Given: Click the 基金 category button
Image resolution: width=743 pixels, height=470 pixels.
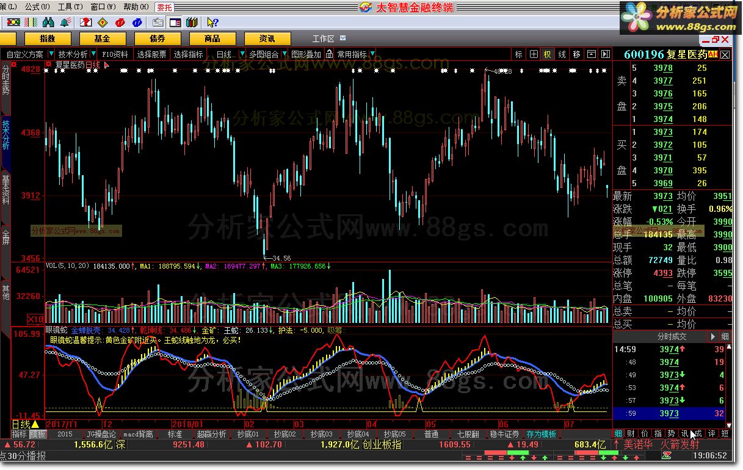Looking at the screenshot, I should 102,38.
